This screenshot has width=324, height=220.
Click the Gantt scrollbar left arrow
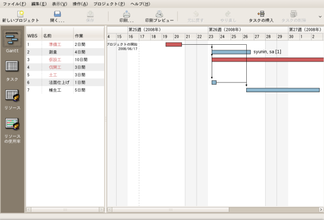pos(110,209)
